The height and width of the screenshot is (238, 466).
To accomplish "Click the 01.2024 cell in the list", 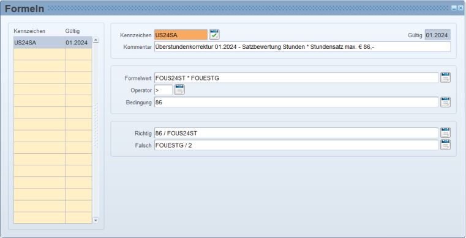I will [78, 43].
